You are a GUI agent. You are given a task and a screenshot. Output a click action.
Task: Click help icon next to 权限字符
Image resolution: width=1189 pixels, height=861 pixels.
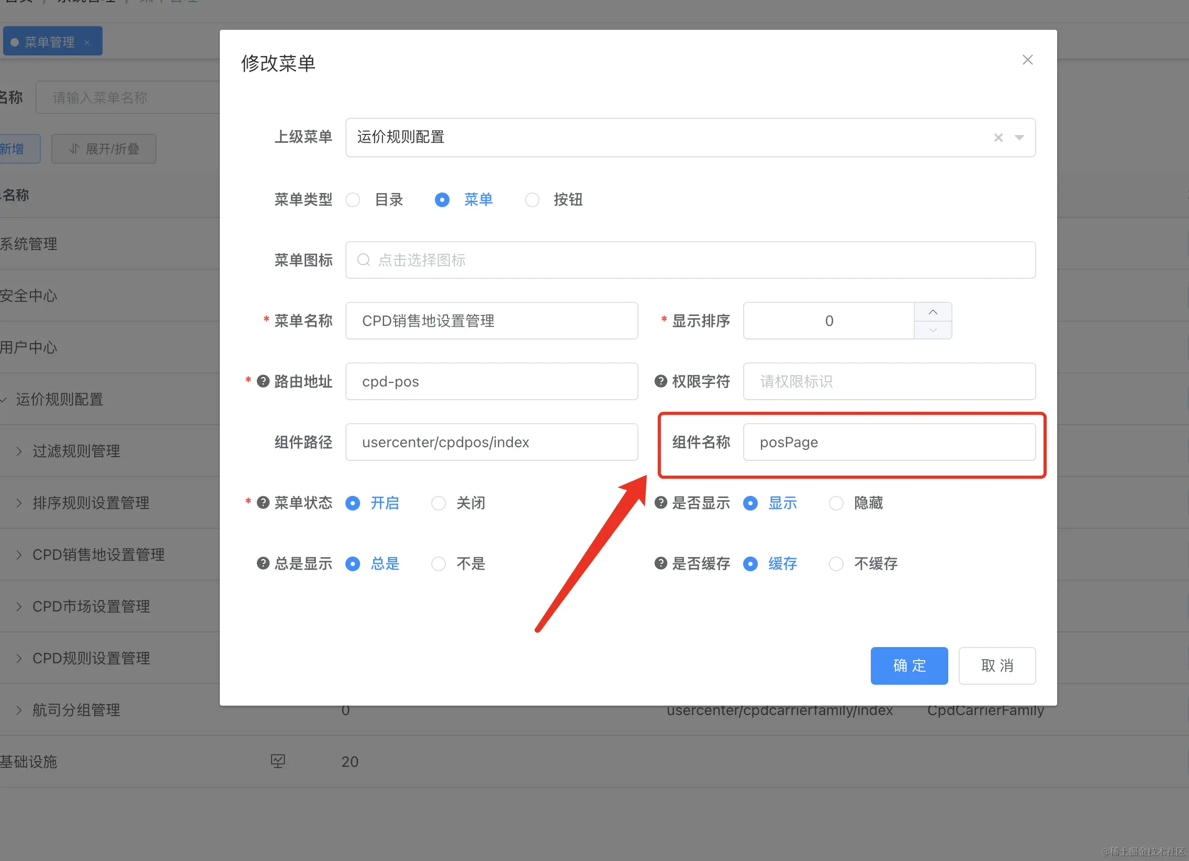(x=660, y=381)
